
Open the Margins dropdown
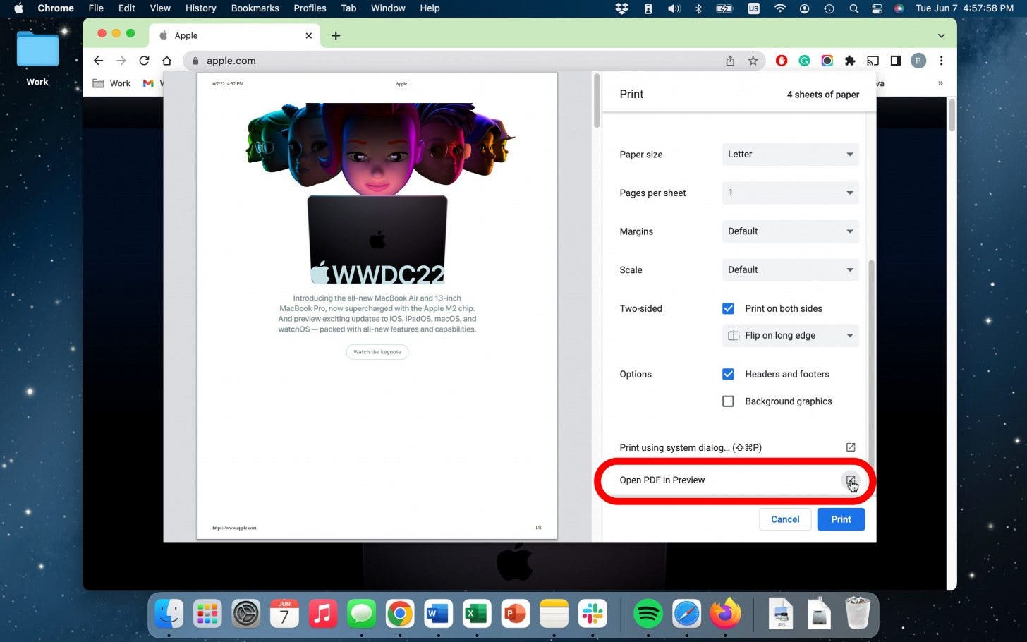tap(790, 231)
